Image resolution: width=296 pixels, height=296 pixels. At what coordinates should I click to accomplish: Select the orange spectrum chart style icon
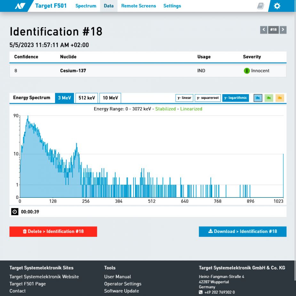280,98
